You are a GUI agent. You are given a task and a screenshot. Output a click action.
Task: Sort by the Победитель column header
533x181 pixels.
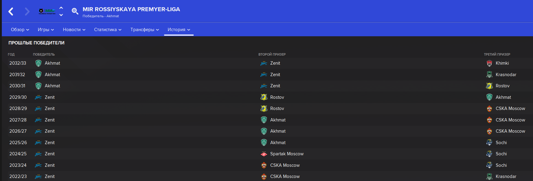[44, 54]
